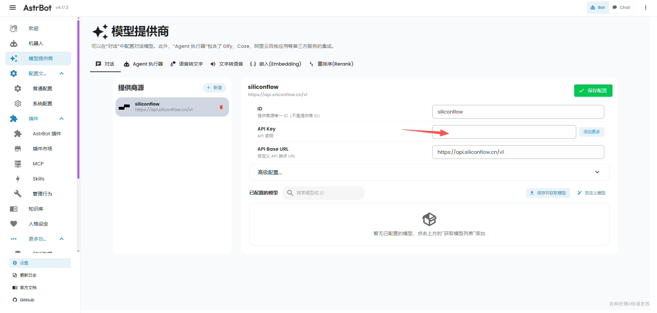Screen dimensions: 657x313
Task: Click the AstrBot 插件 puzzle icon
Action: (18, 134)
